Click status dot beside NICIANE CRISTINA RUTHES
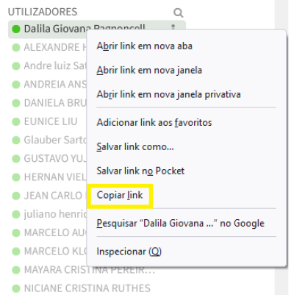294x295 pixels. [x=16, y=288]
